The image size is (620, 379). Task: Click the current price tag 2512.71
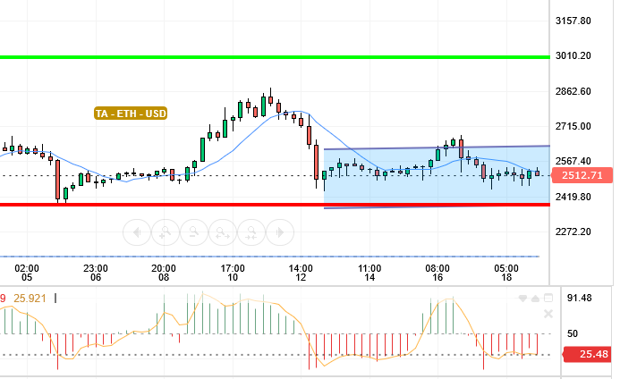pyautogui.click(x=582, y=175)
